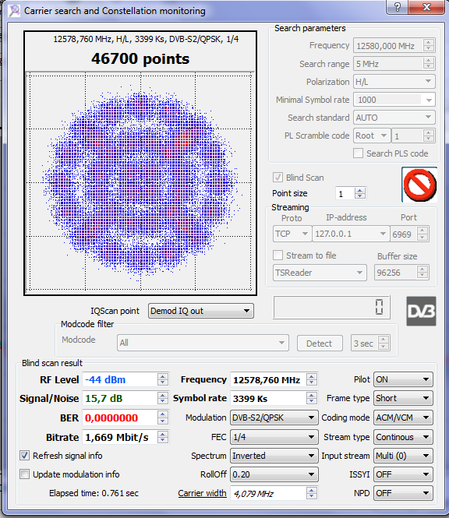Open the Modcode filter All dropdown
Image resolution: width=449 pixels, height=518 pixels.
point(203,343)
